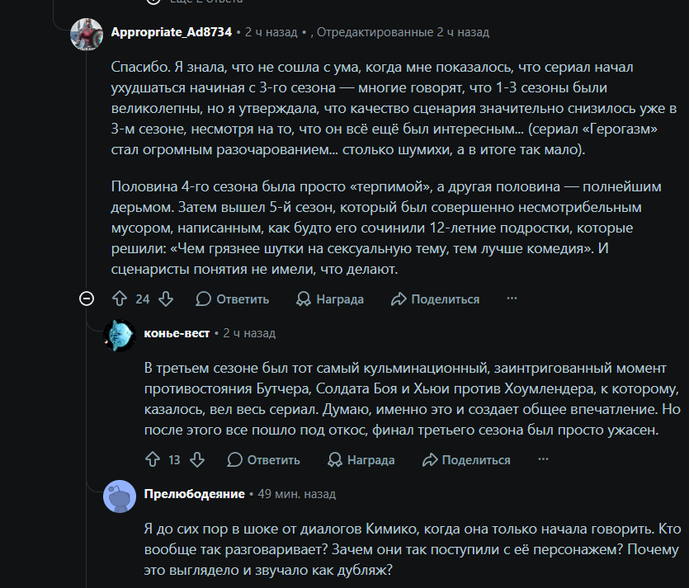Image resolution: width=689 pixels, height=588 pixels.
Task: Click the Appropriate_Ad8734 avatar image
Action: (87, 35)
